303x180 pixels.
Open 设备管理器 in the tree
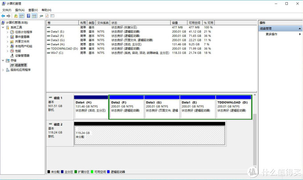coord(22,56)
